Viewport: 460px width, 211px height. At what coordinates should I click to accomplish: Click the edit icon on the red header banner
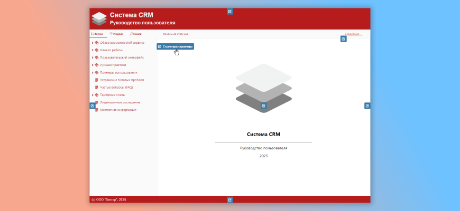tap(229, 11)
